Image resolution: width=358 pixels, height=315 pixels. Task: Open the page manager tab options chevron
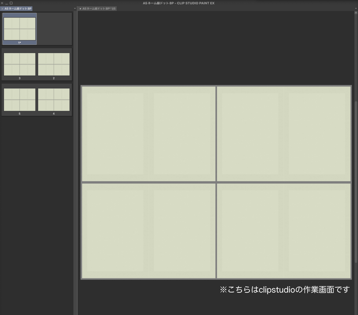[x=75, y=8]
